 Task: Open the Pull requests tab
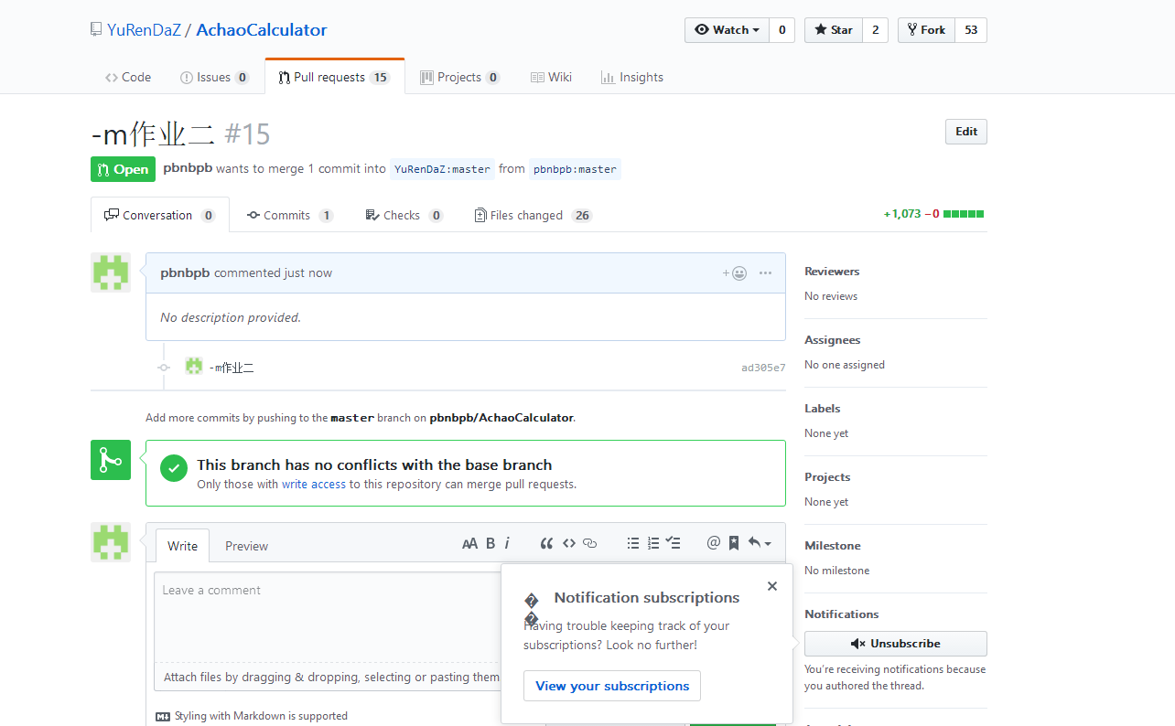point(334,77)
